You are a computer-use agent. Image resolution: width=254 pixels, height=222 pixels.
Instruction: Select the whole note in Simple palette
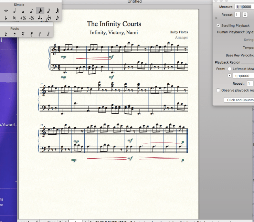point(6,11)
